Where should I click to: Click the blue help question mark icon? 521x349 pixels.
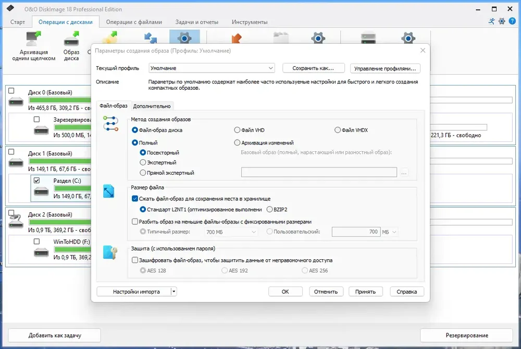point(512,21)
